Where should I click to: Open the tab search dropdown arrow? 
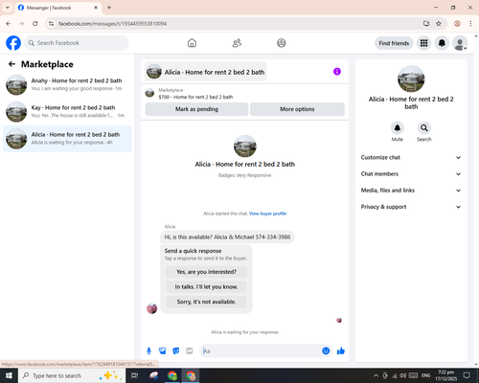tap(8, 8)
